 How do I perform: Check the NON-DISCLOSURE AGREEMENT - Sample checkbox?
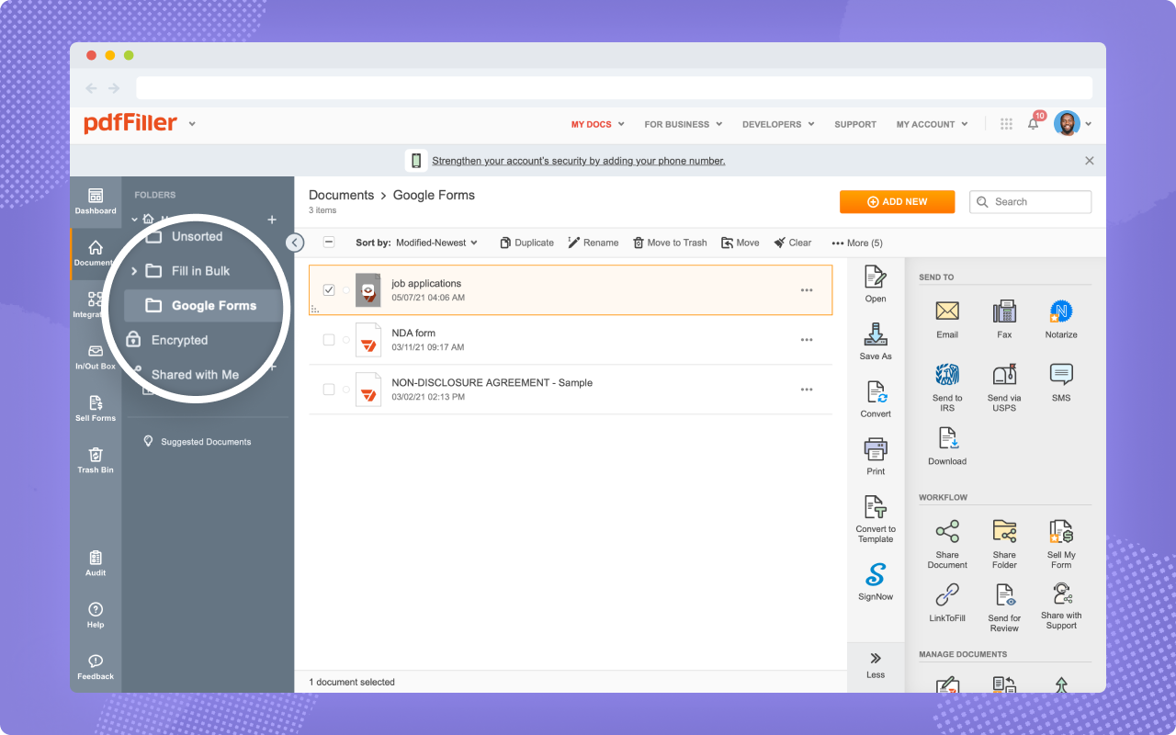(x=329, y=390)
